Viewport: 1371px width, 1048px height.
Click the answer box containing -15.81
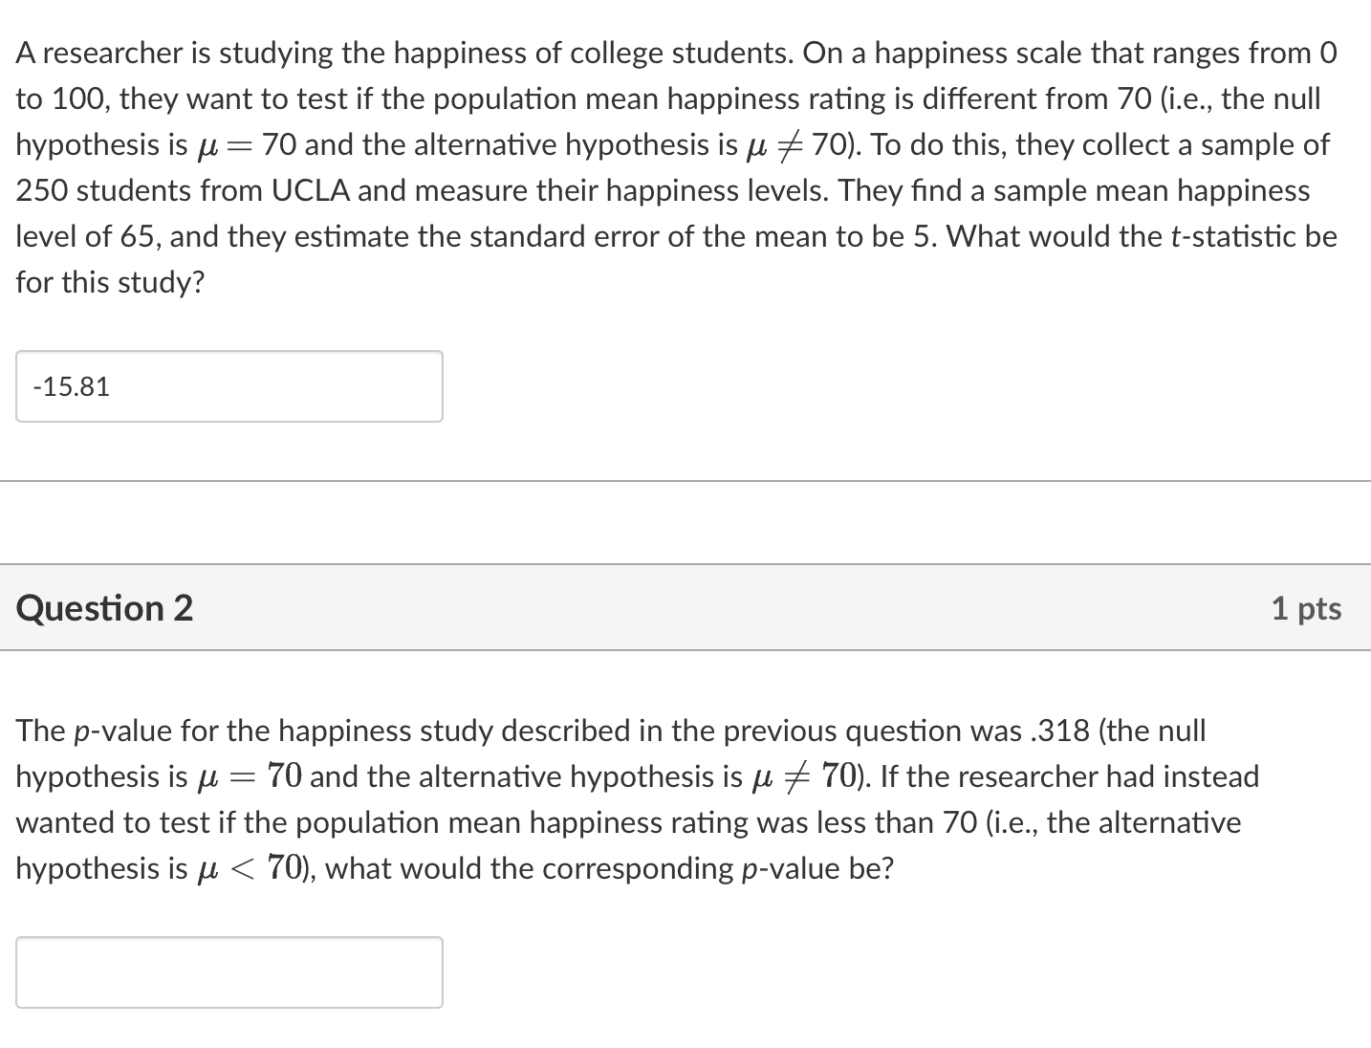(228, 386)
